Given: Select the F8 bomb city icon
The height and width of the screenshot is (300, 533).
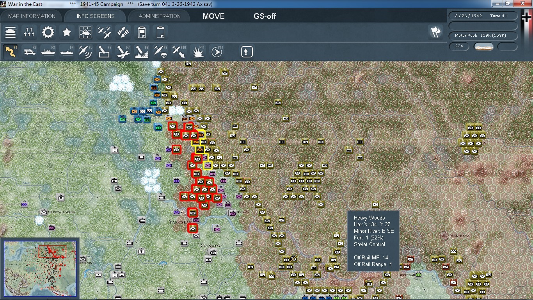Looking at the screenshot, I should click(142, 52).
